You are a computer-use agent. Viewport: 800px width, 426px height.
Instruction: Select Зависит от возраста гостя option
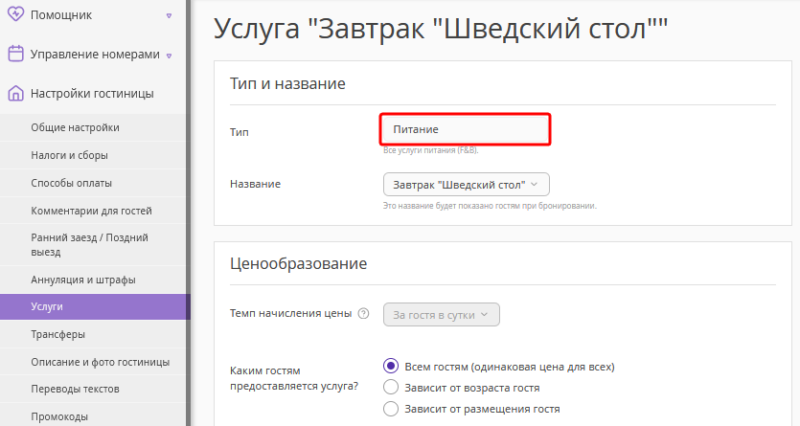click(391, 388)
